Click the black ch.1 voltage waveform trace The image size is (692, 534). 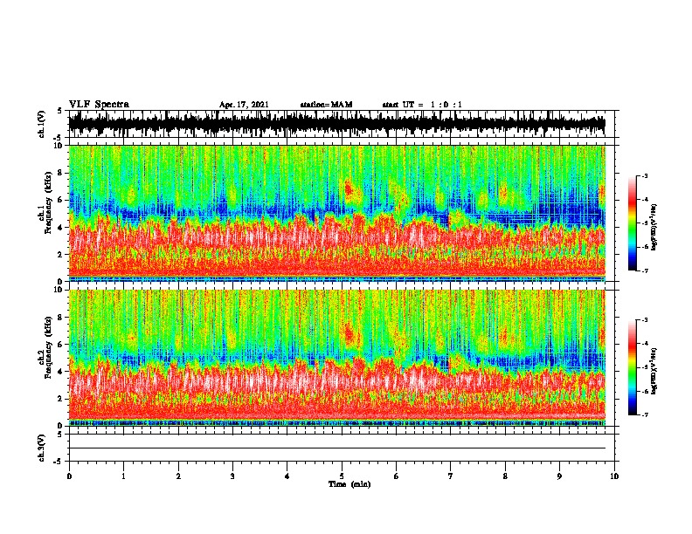click(337, 124)
